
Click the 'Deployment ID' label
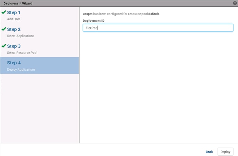pyautogui.click(x=93, y=21)
